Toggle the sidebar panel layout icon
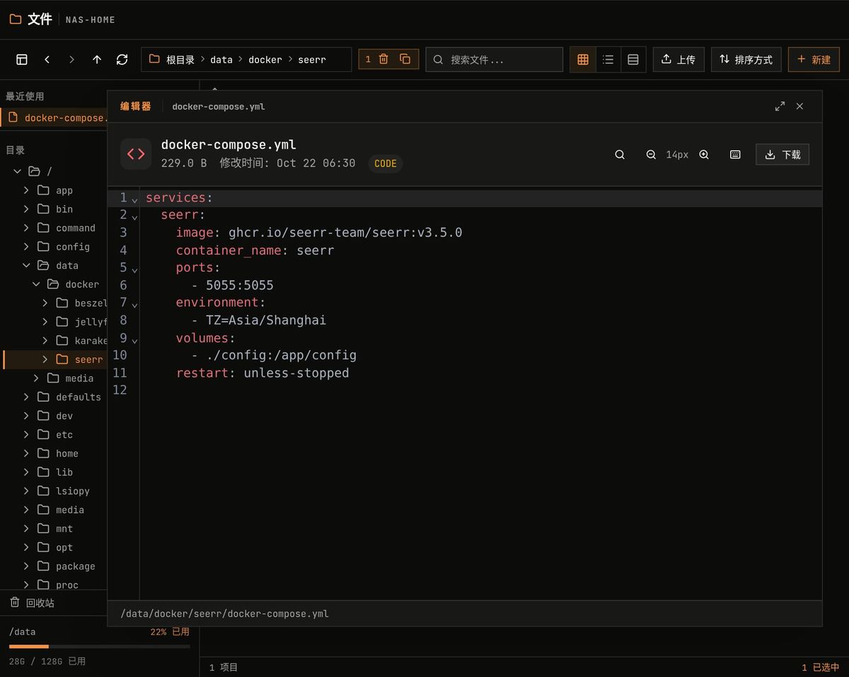This screenshot has width=849, height=677. click(22, 59)
